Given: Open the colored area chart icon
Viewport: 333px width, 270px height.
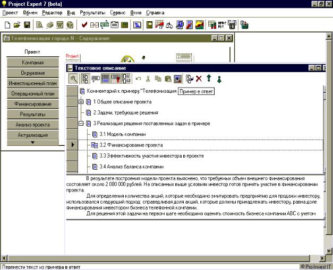Looking at the screenshot, I should [200, 25].
